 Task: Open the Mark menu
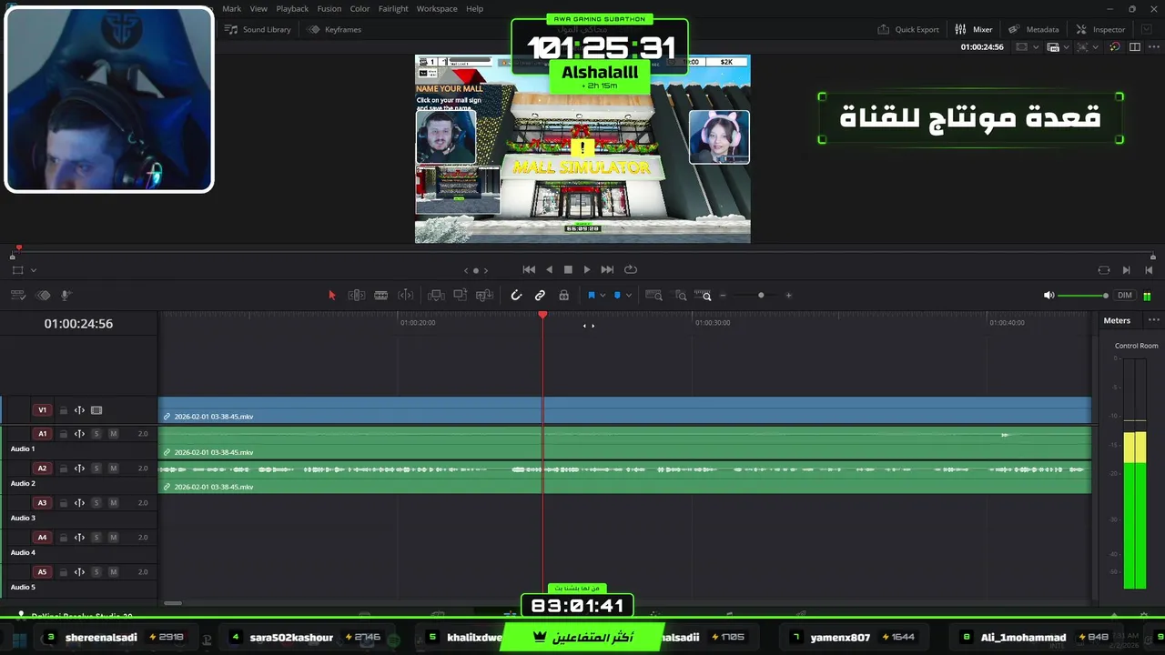(x=232, y=8)
